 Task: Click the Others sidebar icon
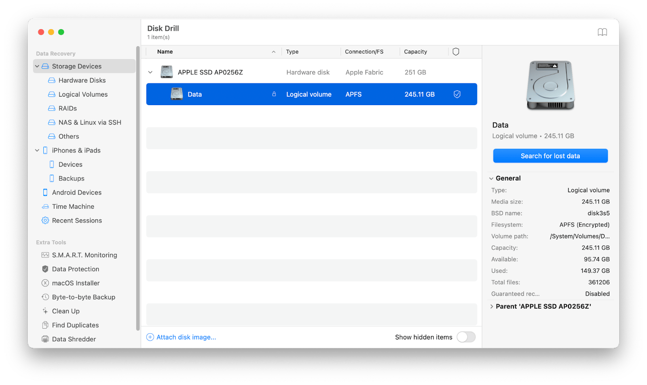click(52, 136)
